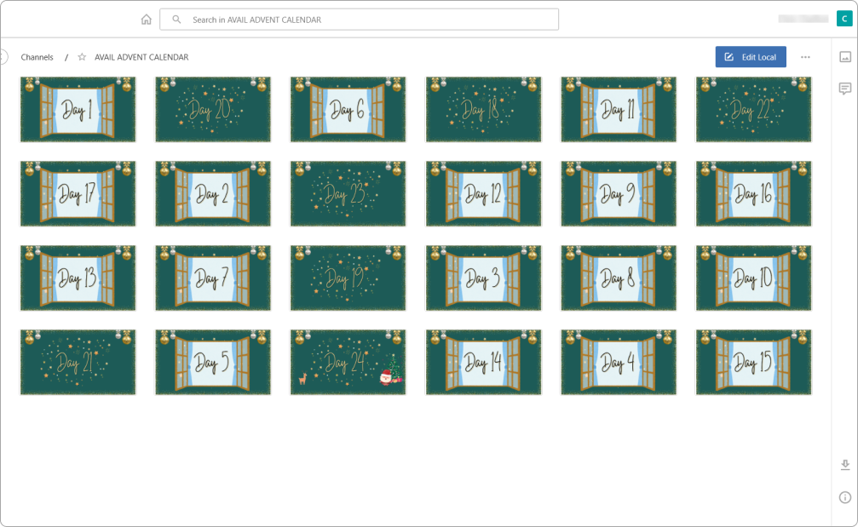Select the Day 21 thumbnail
Image resolution: width=858 pixels, height=527 pixels.
click(78, 363)
